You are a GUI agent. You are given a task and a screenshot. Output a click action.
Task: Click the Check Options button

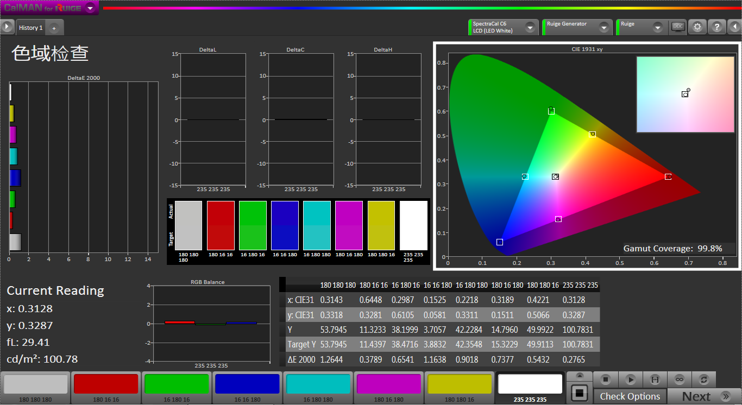[630, 396]
